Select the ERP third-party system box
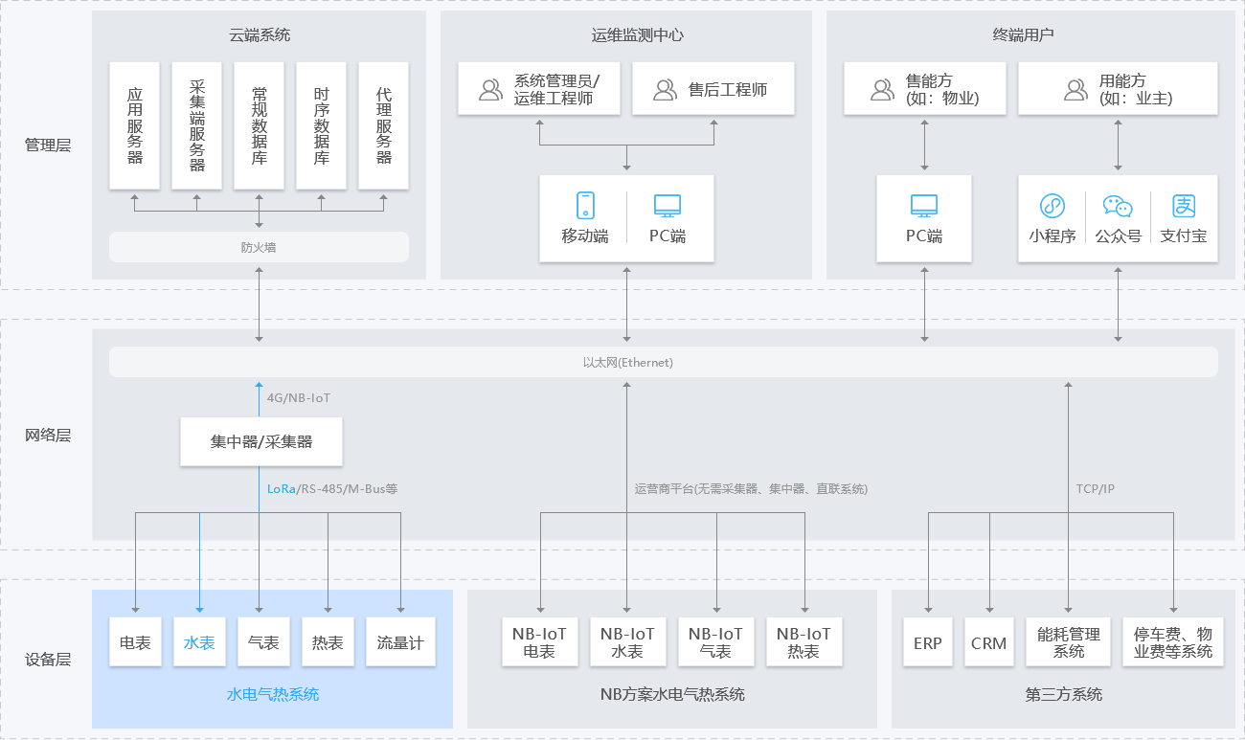This screenshot has width=1245, height=740. (x=927, y=642)
